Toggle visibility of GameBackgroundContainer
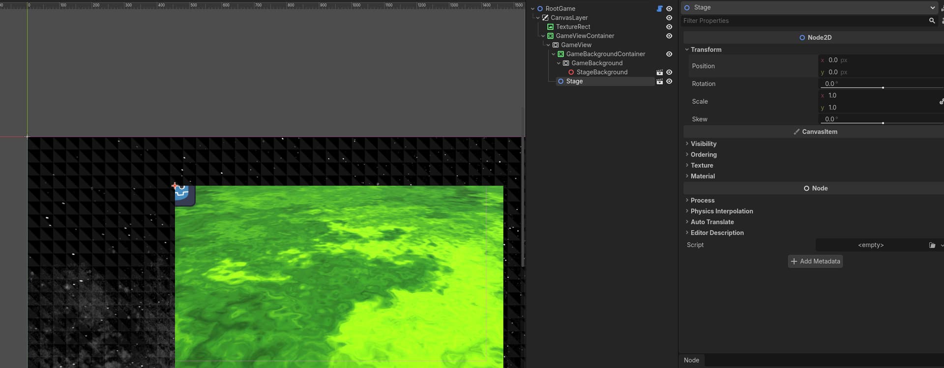The image size is (944, 368). [669, 54]
